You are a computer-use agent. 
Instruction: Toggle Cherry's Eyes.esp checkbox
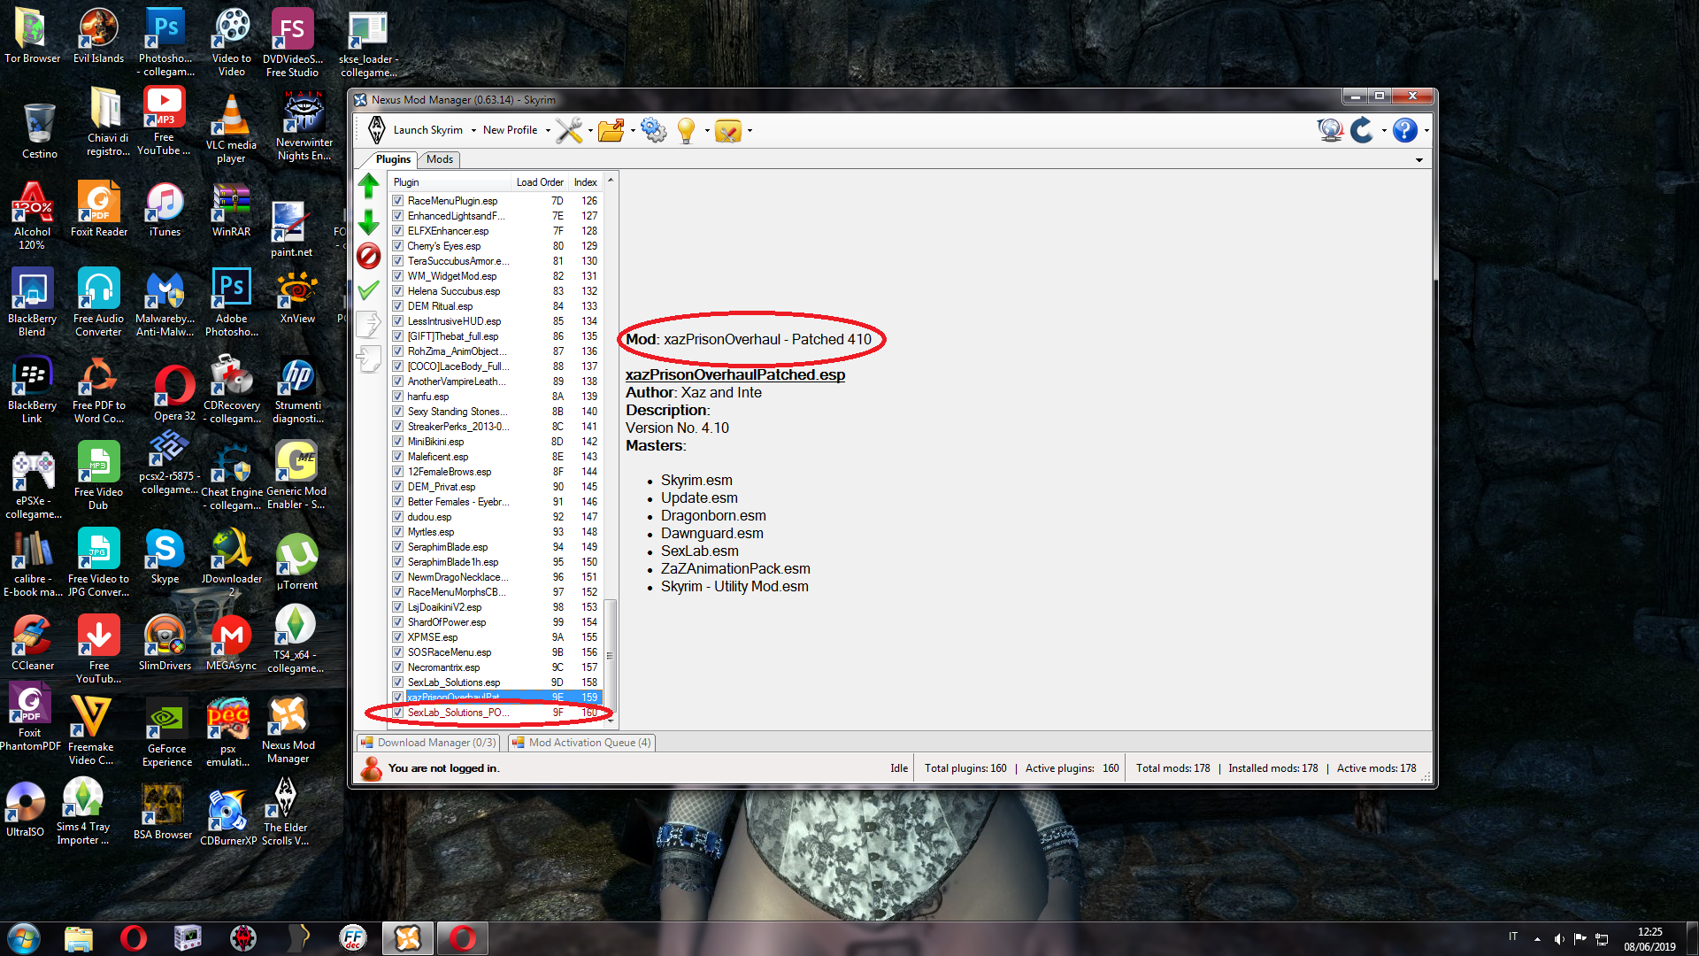tap(398, 246)
